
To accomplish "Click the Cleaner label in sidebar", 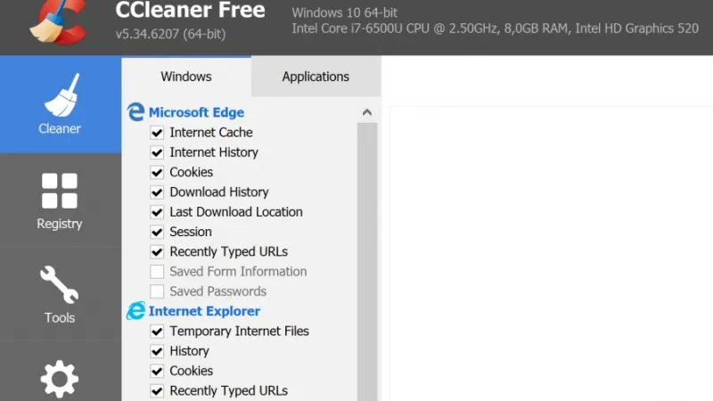I will (x=60, y=128).
